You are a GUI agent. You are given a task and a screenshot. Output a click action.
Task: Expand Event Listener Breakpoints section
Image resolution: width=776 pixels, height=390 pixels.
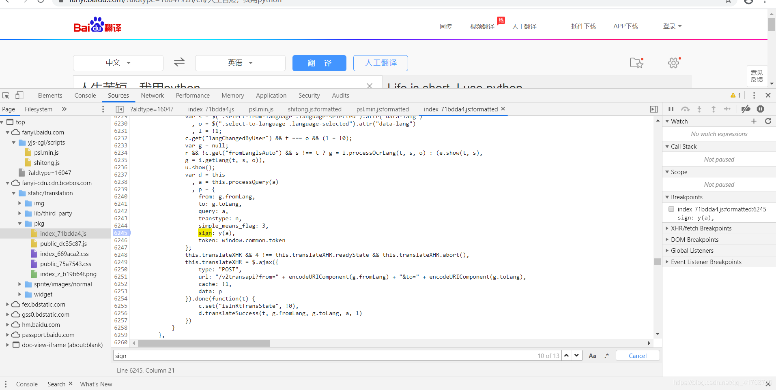pos(706,262)
